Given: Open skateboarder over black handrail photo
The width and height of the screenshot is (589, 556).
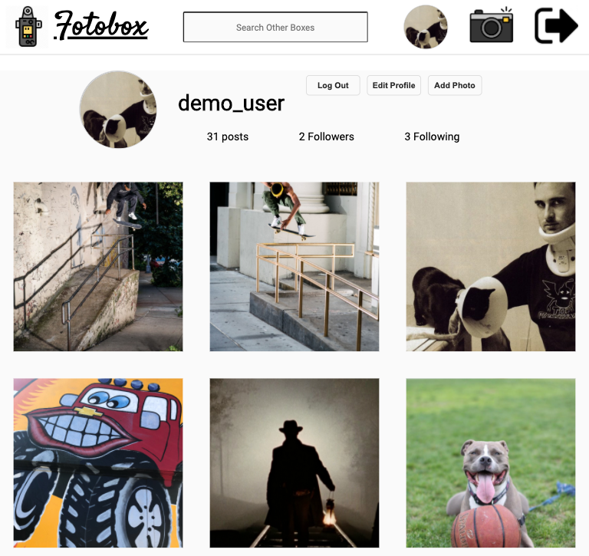Looking at the screenshot, I should [x=98, y=267].
